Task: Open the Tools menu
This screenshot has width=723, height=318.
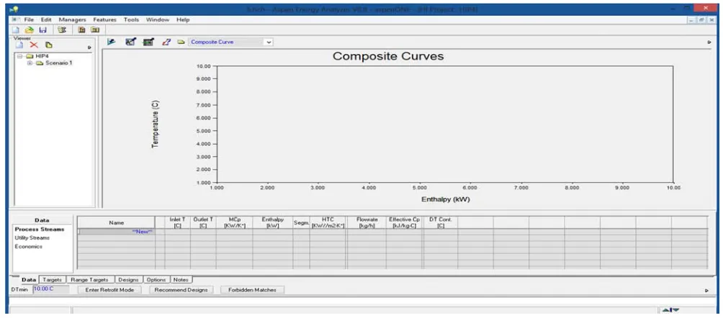Action: (131, 20)
